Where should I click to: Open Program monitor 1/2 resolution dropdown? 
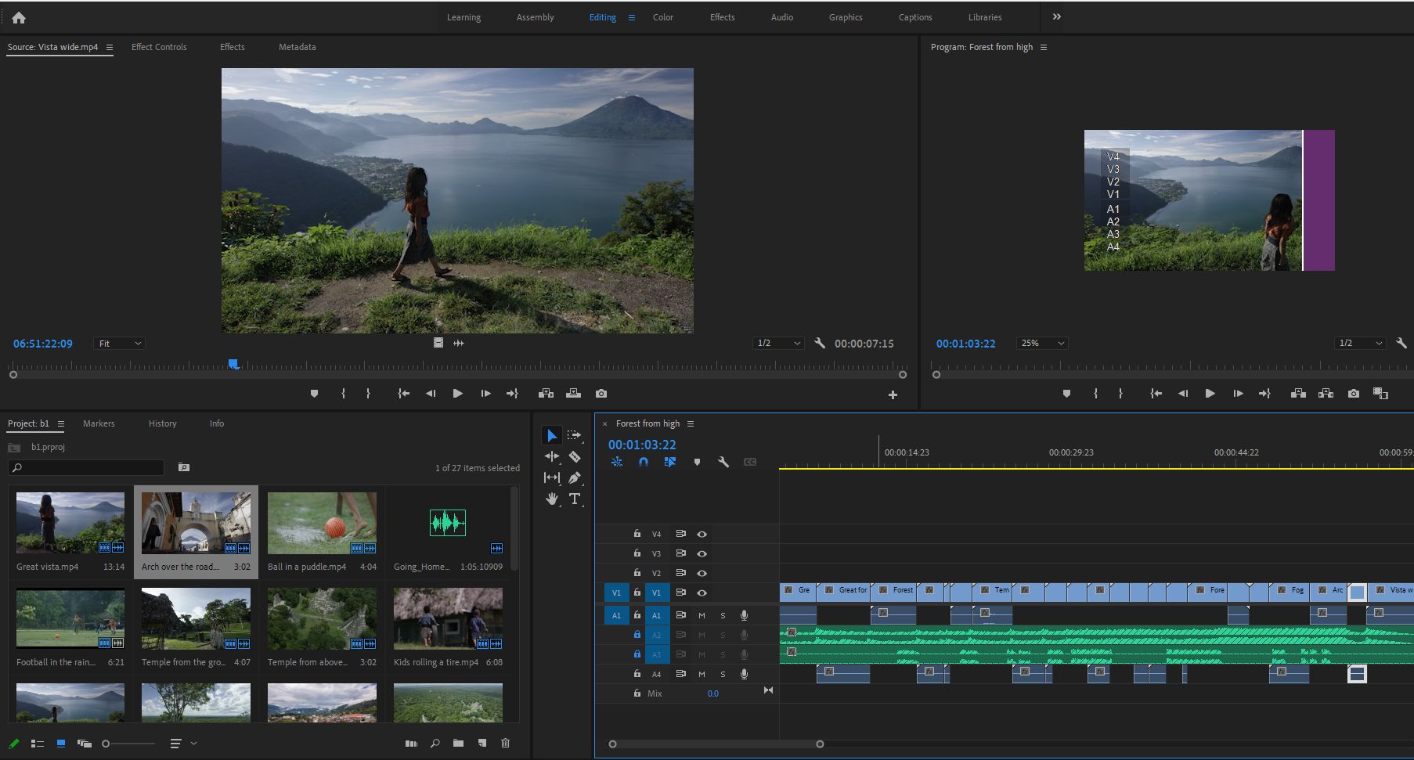[x=1360, y=343]
